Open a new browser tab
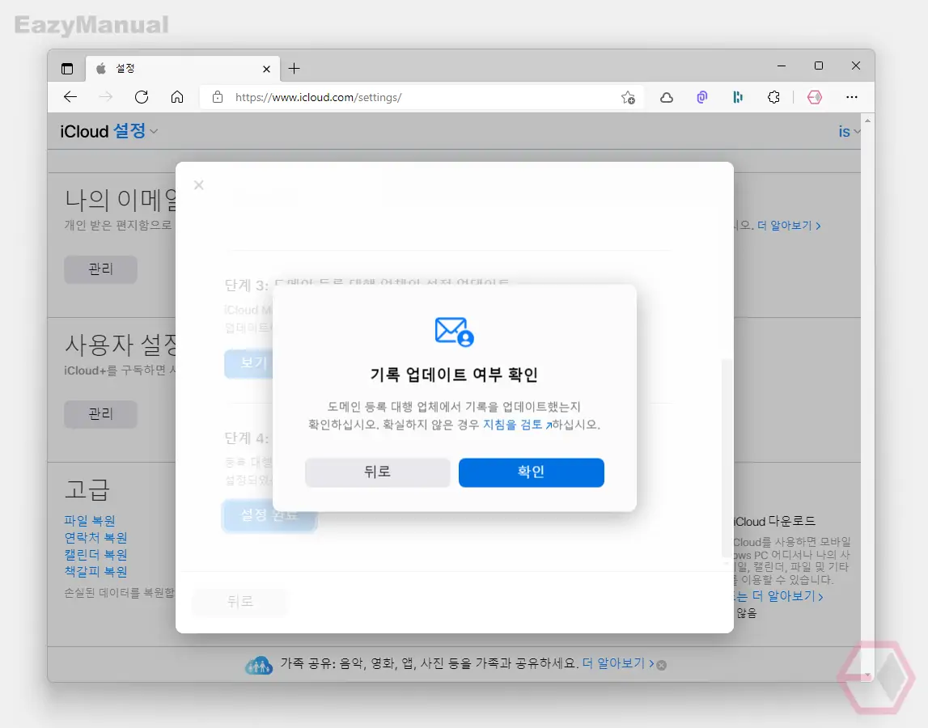This screenshot has width=928, height=728. [295, 69]
